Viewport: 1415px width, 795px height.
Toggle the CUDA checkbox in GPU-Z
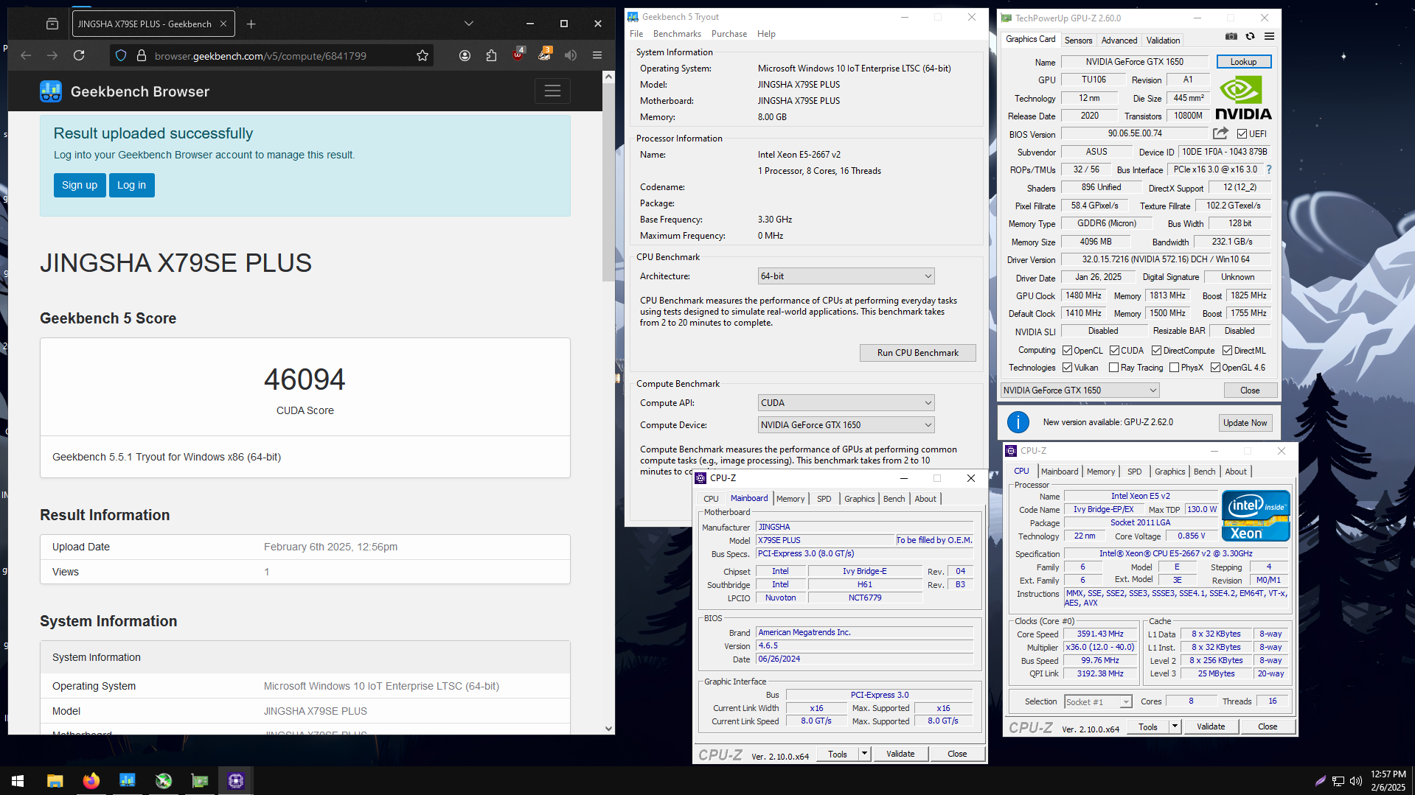click(x=1114, y=351)
